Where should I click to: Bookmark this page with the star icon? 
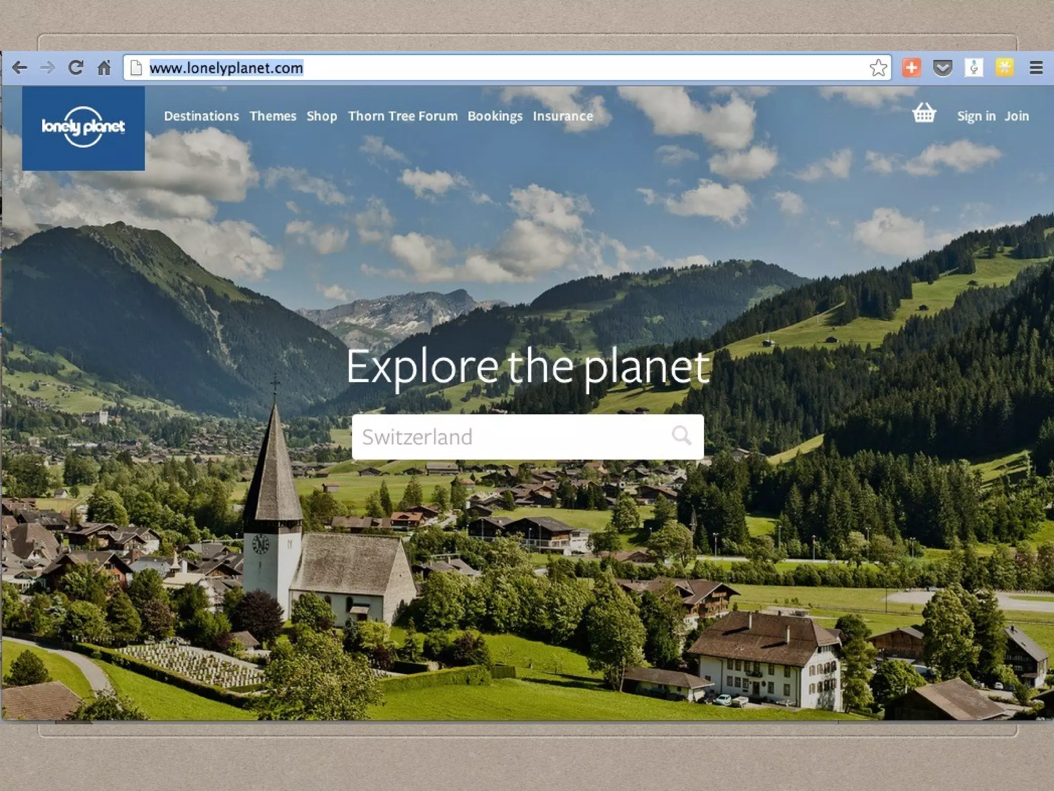(879, 67)
